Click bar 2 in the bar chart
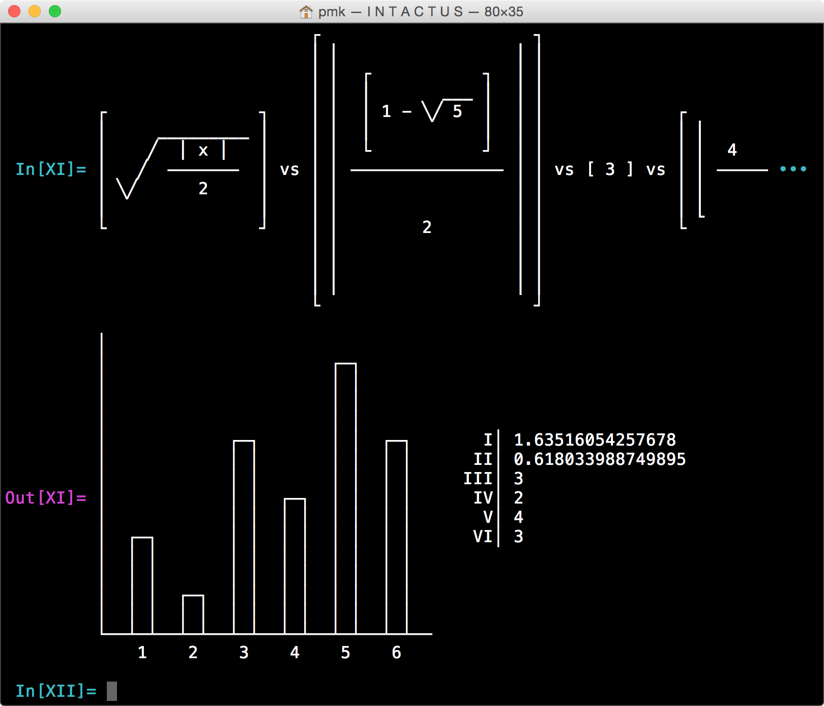 tap(193, 614)
